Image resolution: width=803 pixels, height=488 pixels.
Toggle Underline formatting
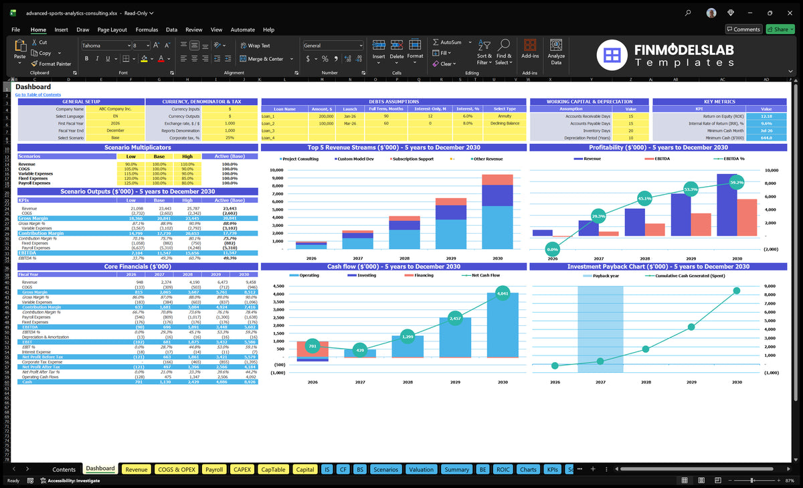108,59
